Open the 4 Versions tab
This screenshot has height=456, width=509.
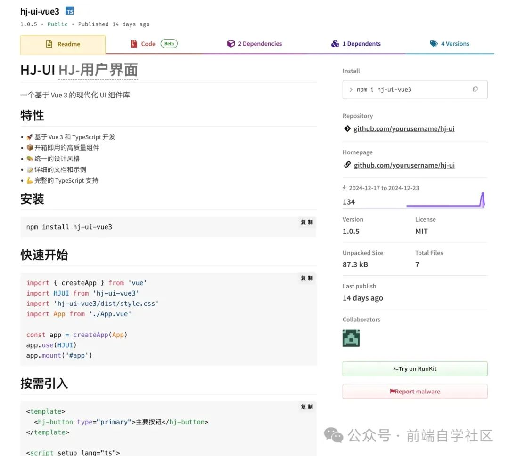450,44
